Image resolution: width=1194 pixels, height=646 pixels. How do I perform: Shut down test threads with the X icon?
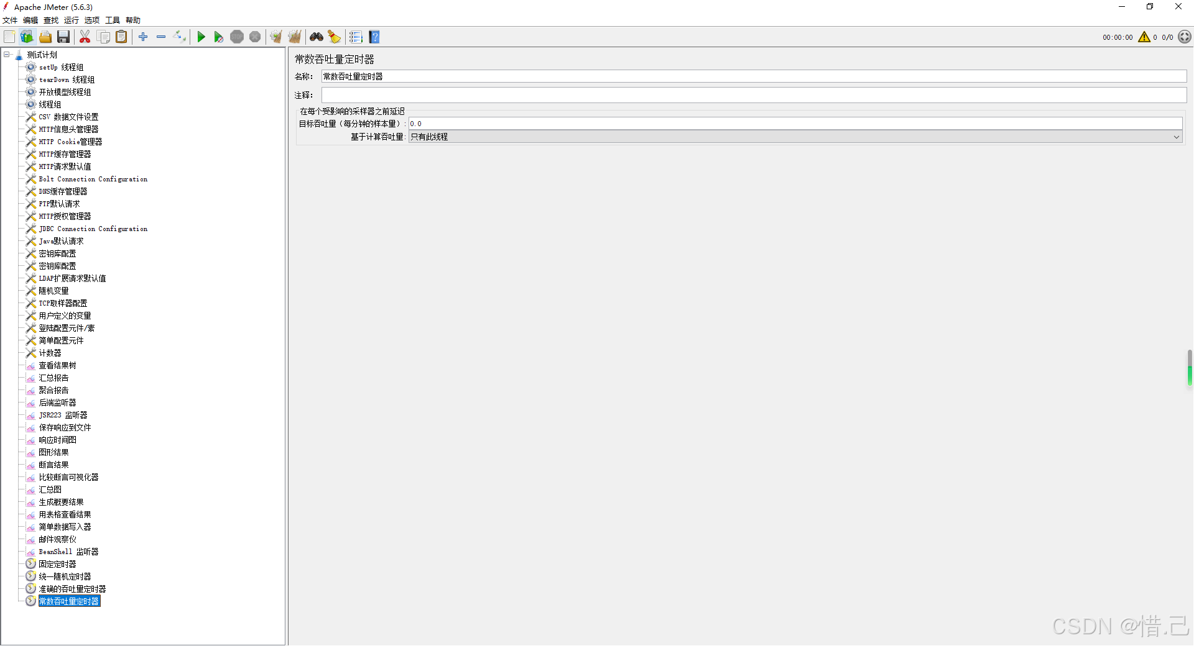pyautogui.click(x=255, y=37)
